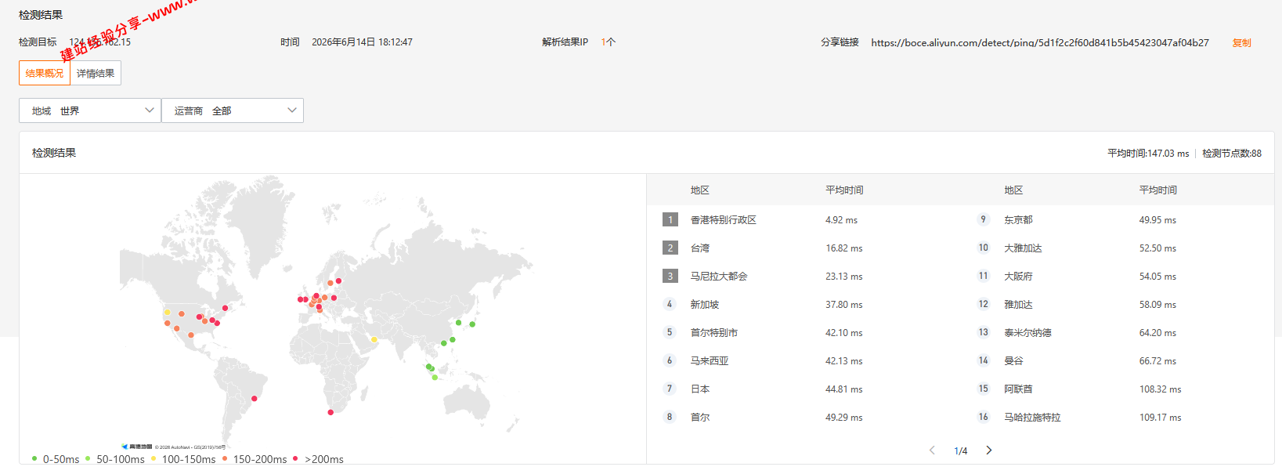Switch to the 详情结果 tab
This screenshot has height=474, width=1282.
[96, 73]
